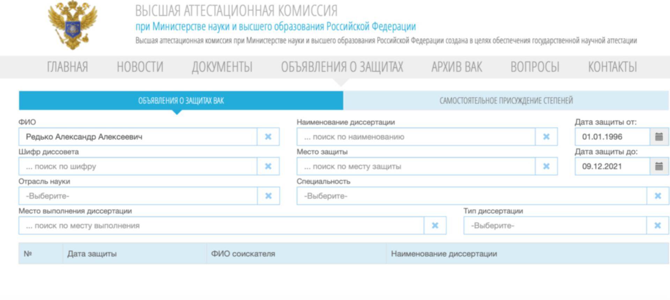Click the при Министерстве науки subtitle
The image size is (670, 300).
276,26
